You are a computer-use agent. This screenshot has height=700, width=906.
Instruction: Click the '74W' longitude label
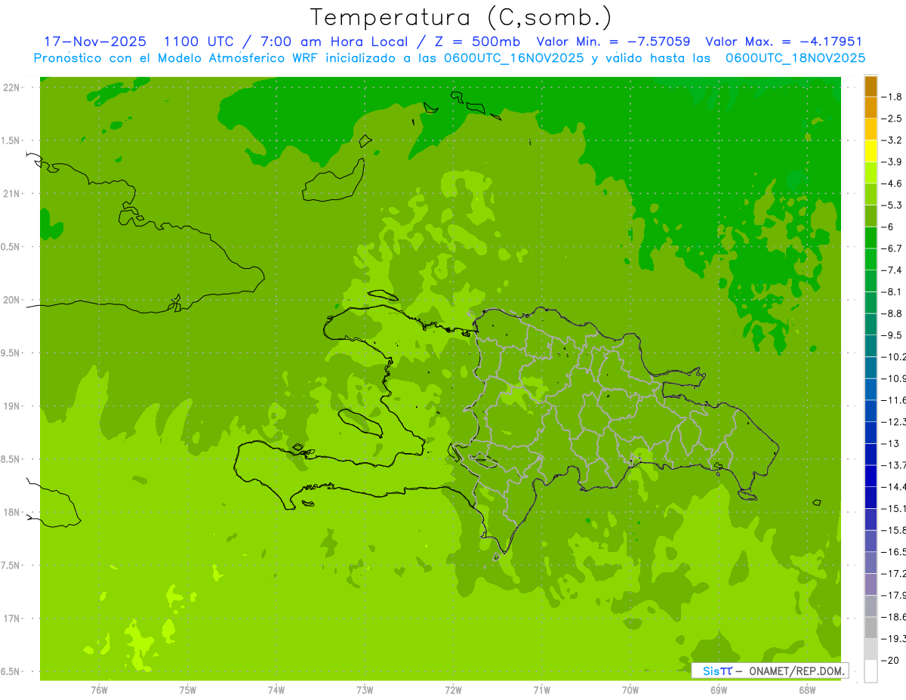point(276,690)
